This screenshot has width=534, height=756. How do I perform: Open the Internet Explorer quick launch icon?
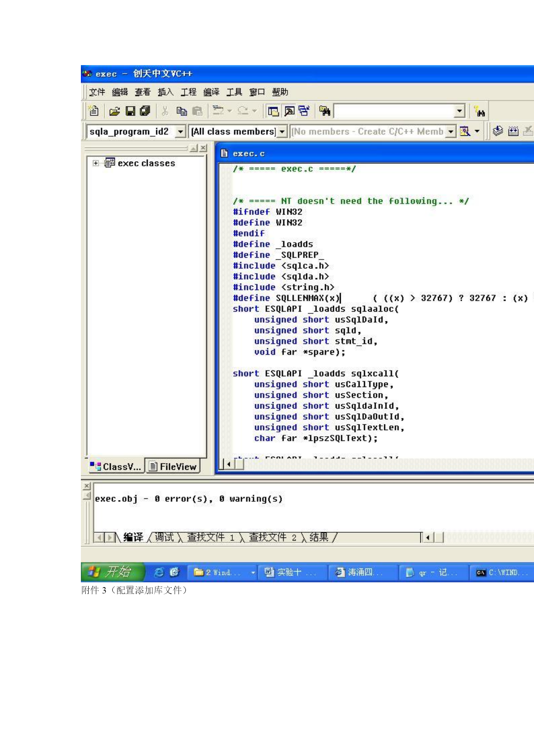pos(159,572)
